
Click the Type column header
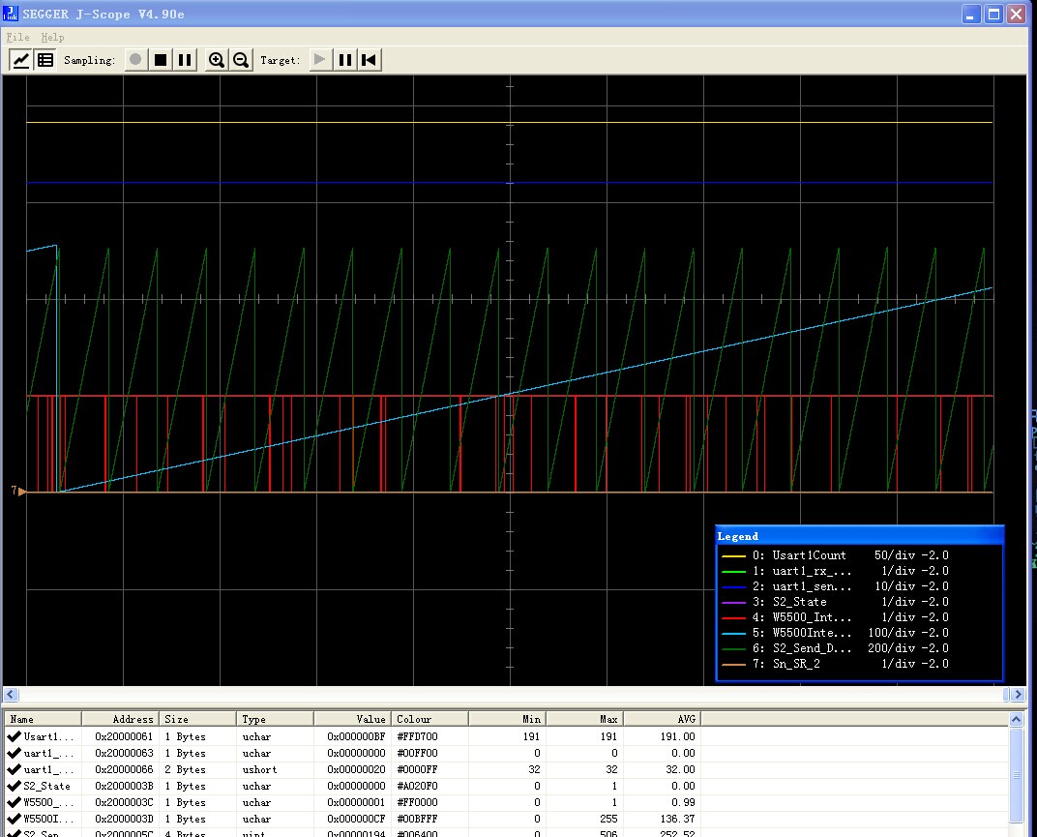[275, 719]
